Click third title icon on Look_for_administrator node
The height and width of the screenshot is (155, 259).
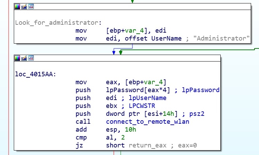[31, 7]
